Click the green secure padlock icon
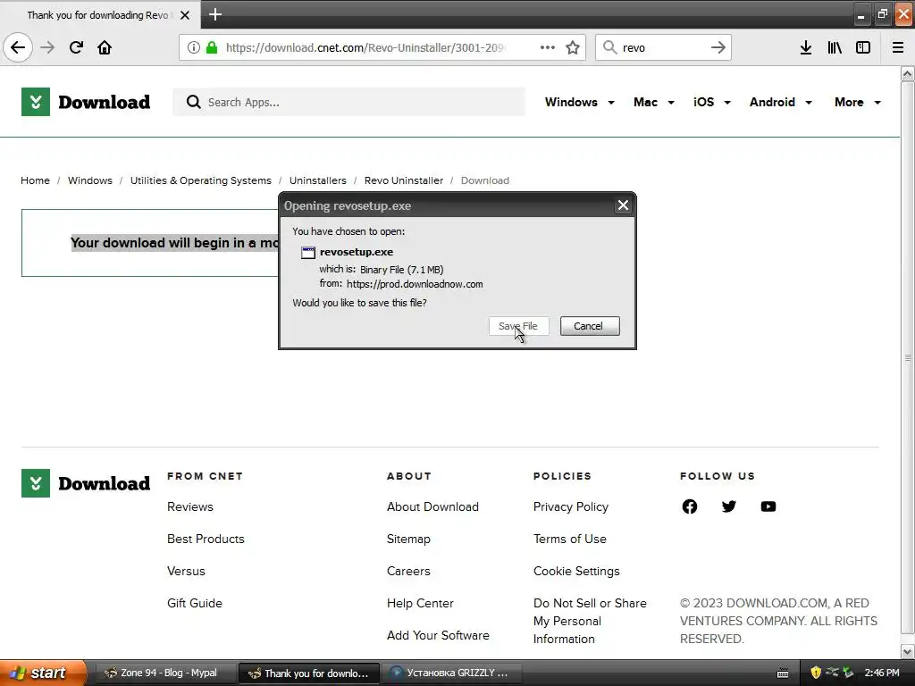This screenshot has height=686, width=915. [x=212, y=47]
